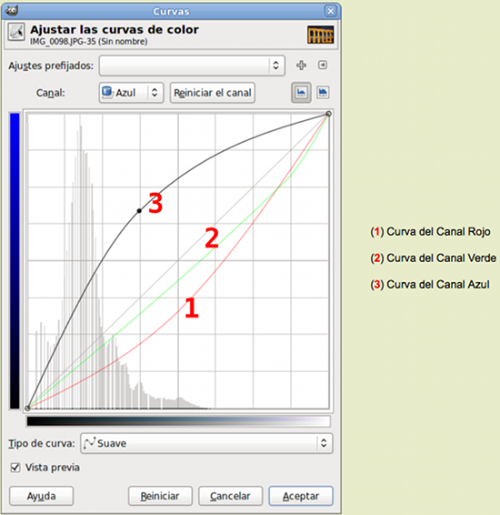Click the curves tool icon by the title
The image size is (500, 515).
[16, 32]
